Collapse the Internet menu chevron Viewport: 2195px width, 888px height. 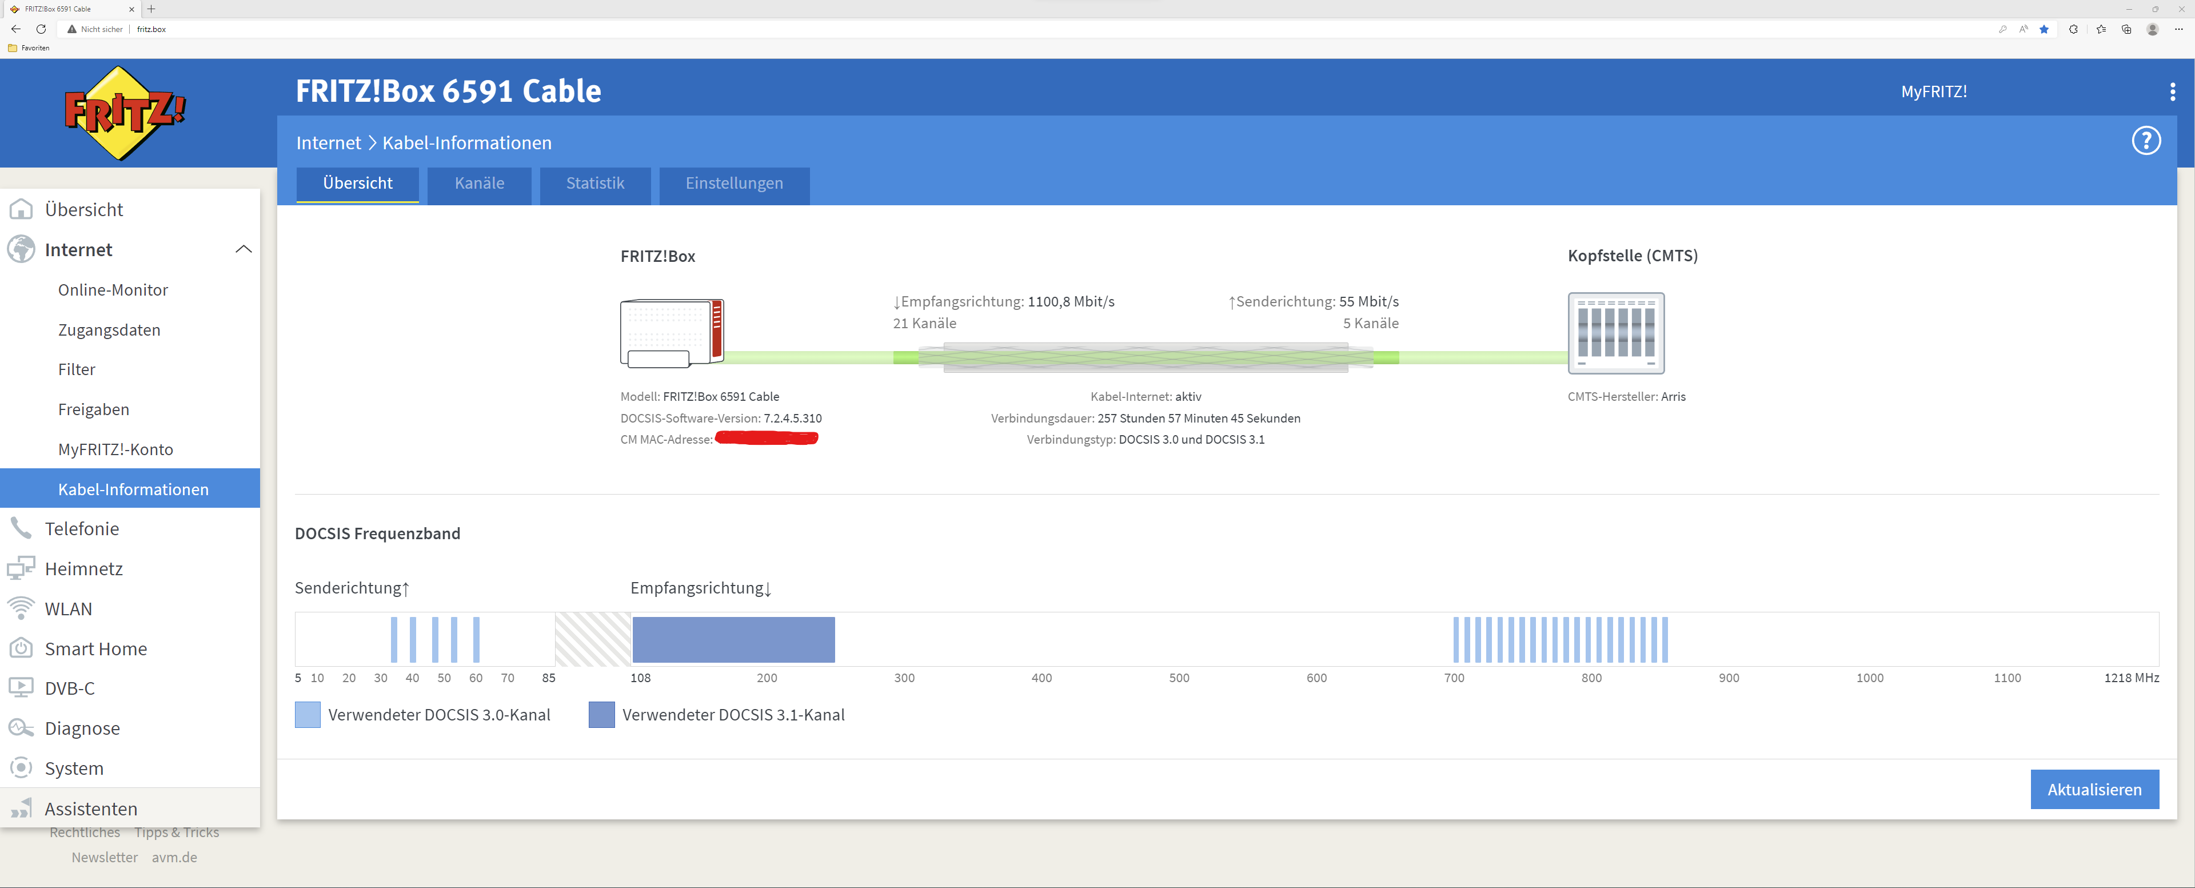point(243,250)
